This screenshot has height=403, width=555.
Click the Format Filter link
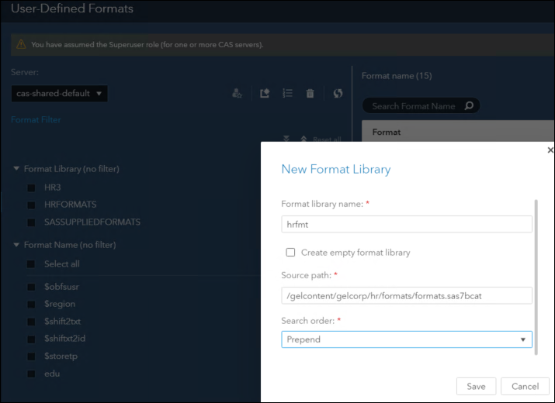(36, 120)
